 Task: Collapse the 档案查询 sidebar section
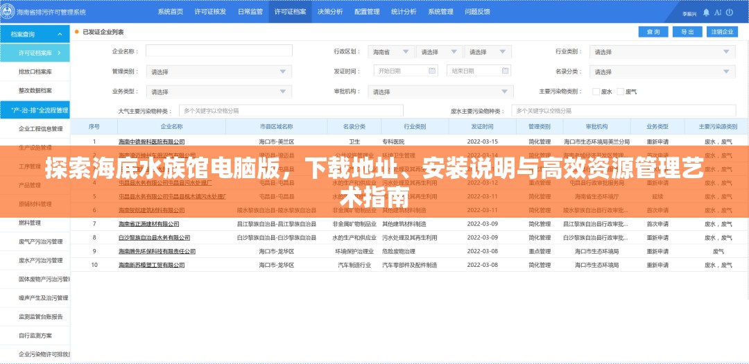[60, 35]
